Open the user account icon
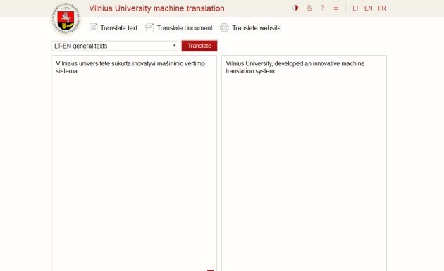444x271 pixels. [x=309, y=8]
